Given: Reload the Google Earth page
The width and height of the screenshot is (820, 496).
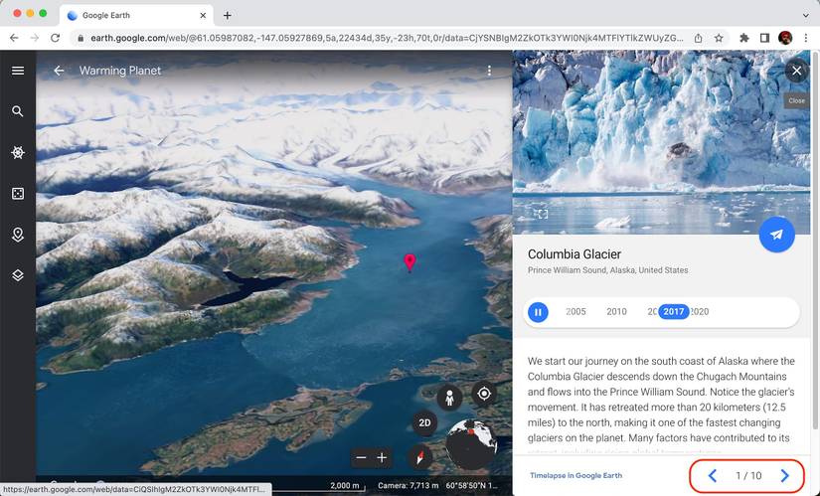Looking at the screenshot, I should (x=55, y=38).
